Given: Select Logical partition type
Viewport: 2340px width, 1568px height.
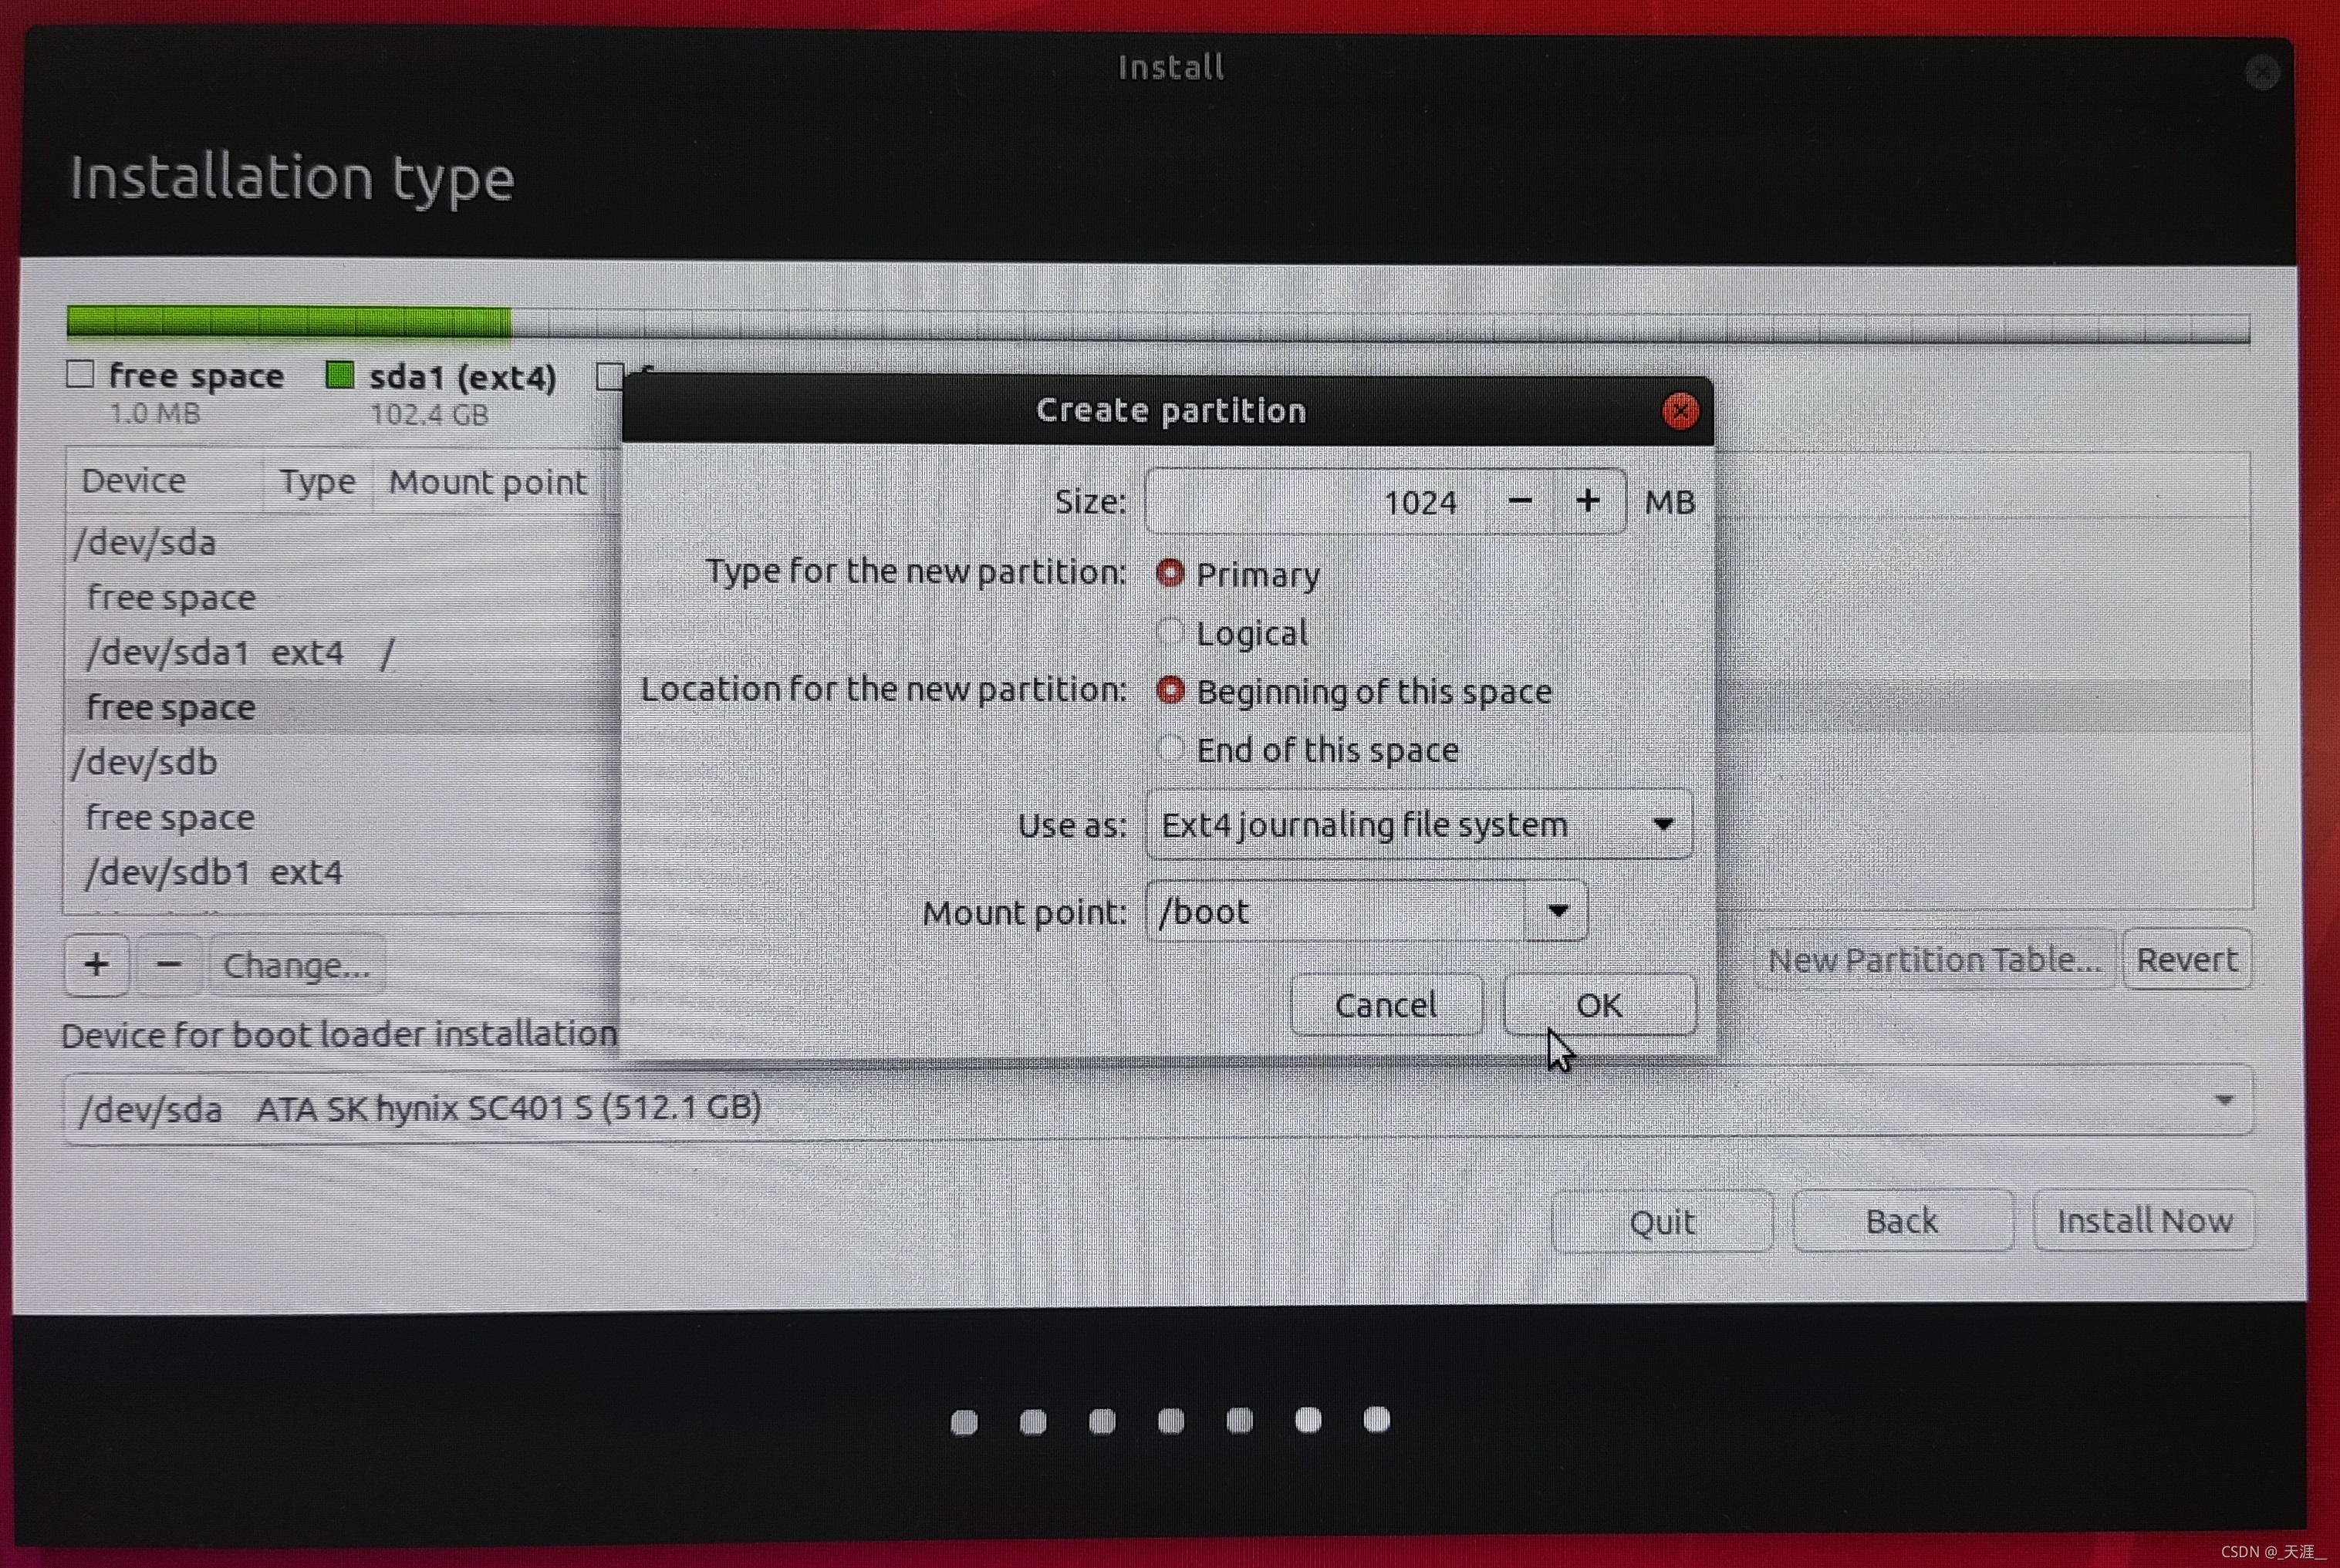Looking at the screenshot, I should pyautogui.click(x=1170, y=632).
